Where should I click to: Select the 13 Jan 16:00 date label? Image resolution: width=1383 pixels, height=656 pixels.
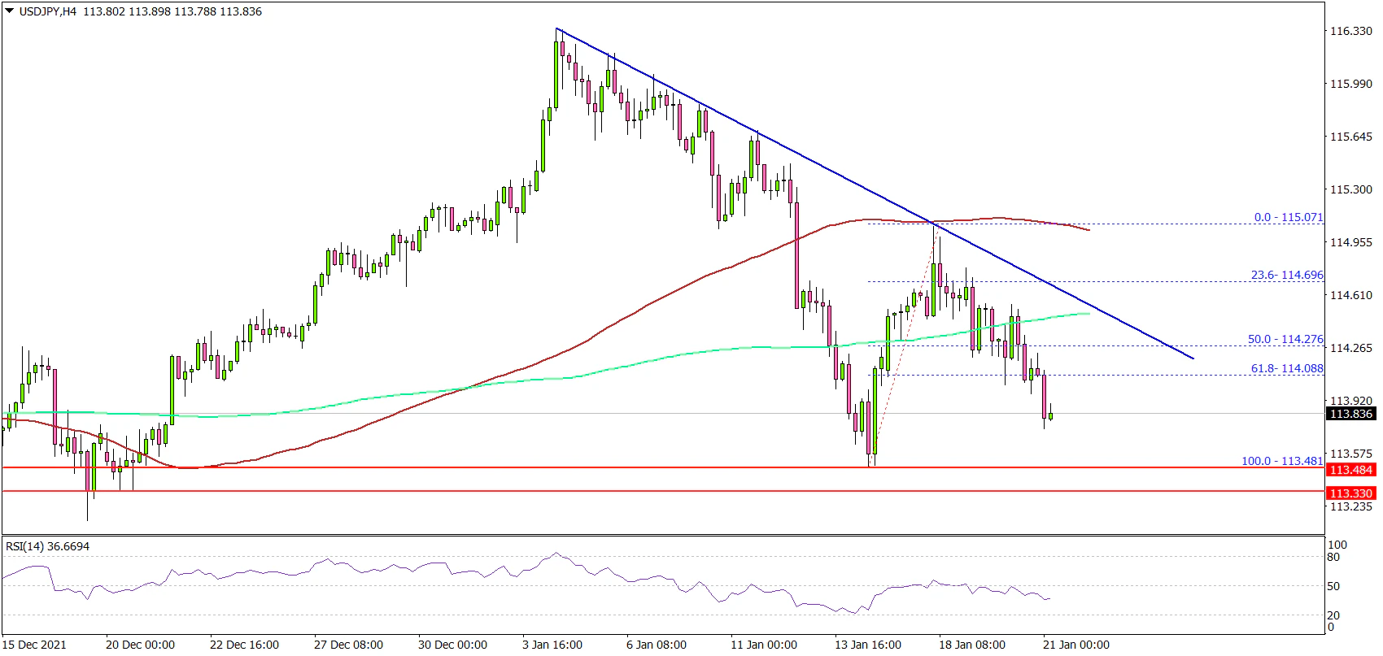click(868, 645)
